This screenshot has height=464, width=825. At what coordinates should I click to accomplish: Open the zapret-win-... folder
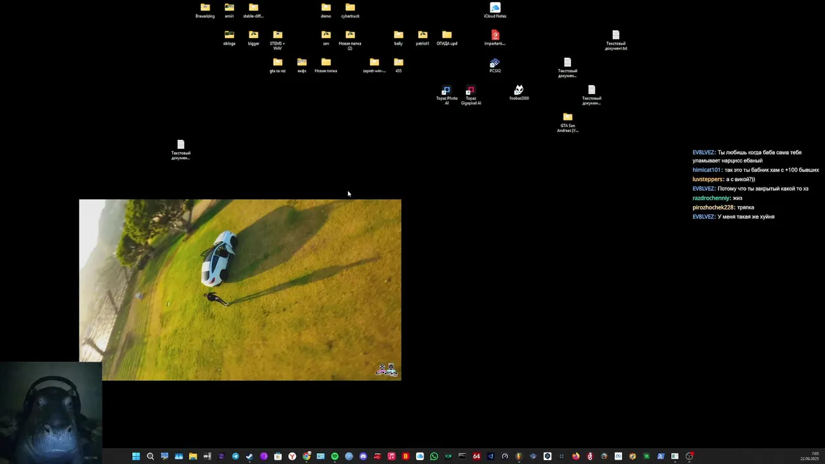(374, 65)
